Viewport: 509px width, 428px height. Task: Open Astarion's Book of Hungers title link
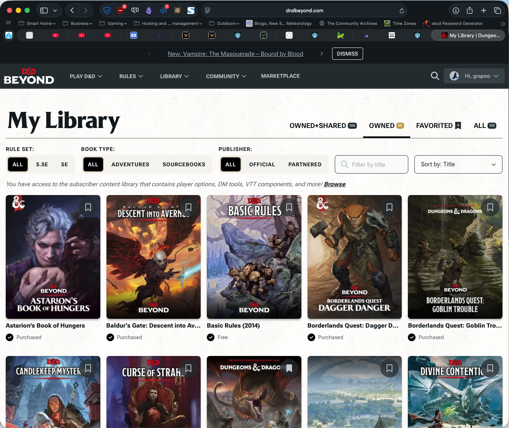coord(45,326)
